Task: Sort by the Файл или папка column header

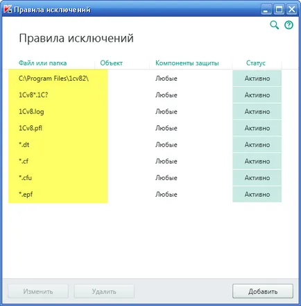Action: [x=43, y=63]
